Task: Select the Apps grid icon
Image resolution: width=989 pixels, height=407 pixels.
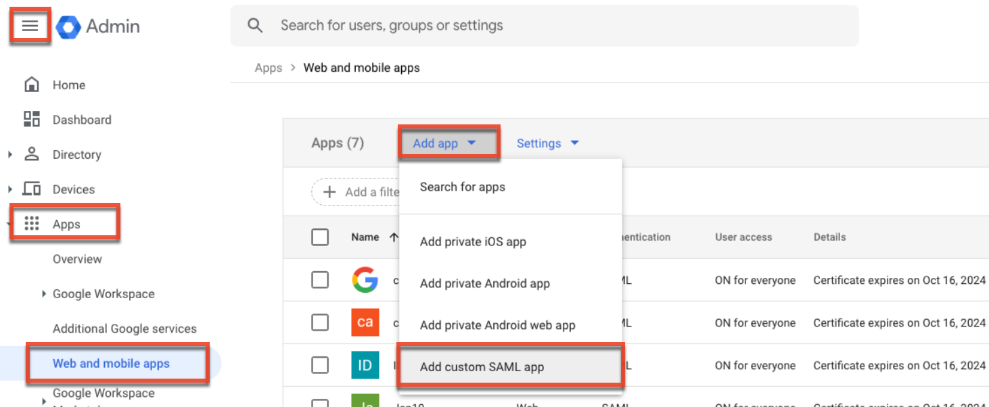Action: (31, 224)
